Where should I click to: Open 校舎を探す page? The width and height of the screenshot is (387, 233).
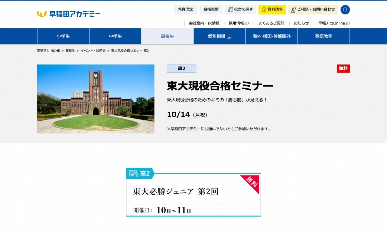tap(240, 10)
